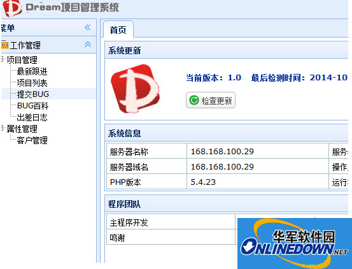
Task: Click the Dream logo in the header
Action: (x=12, y=8)
